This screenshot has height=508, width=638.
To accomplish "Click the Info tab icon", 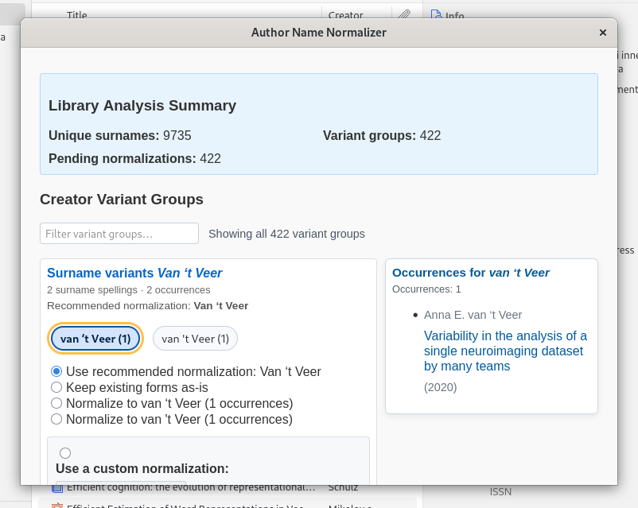I will (436, 14).
